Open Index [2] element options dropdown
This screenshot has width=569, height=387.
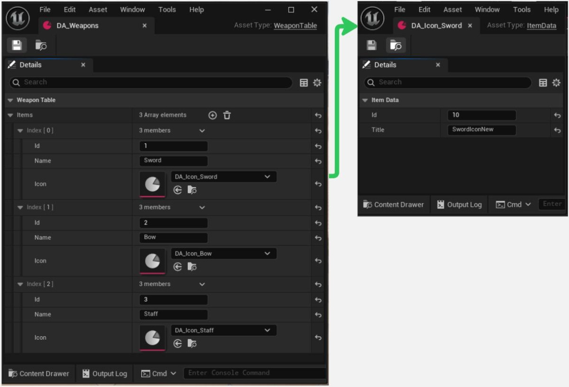point(202,284)
